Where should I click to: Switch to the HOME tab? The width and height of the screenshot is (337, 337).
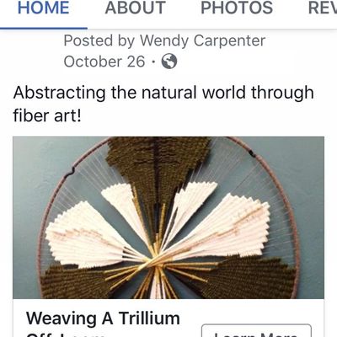click(x=44, y=8)
